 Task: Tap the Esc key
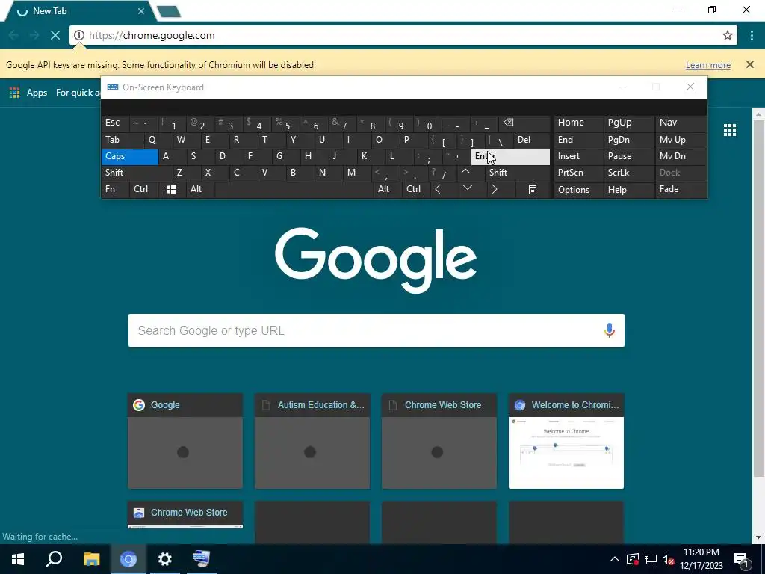click(x=116, y=123)
